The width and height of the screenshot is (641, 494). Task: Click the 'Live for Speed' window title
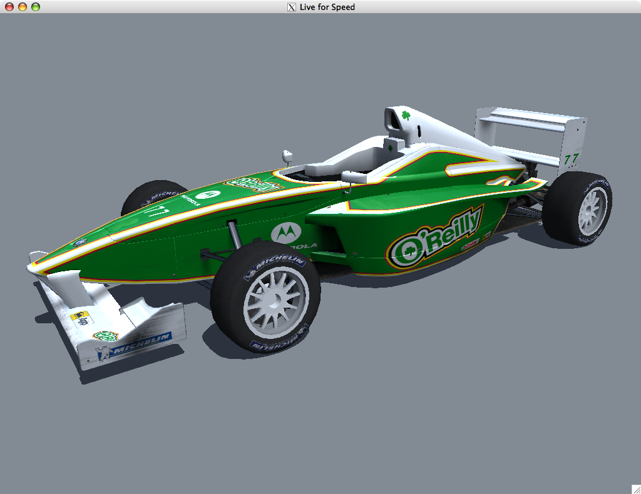[x=327, y=7]
